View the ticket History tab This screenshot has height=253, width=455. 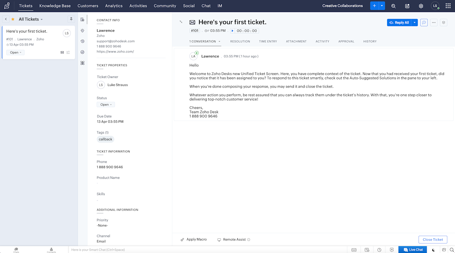point(370,41)
